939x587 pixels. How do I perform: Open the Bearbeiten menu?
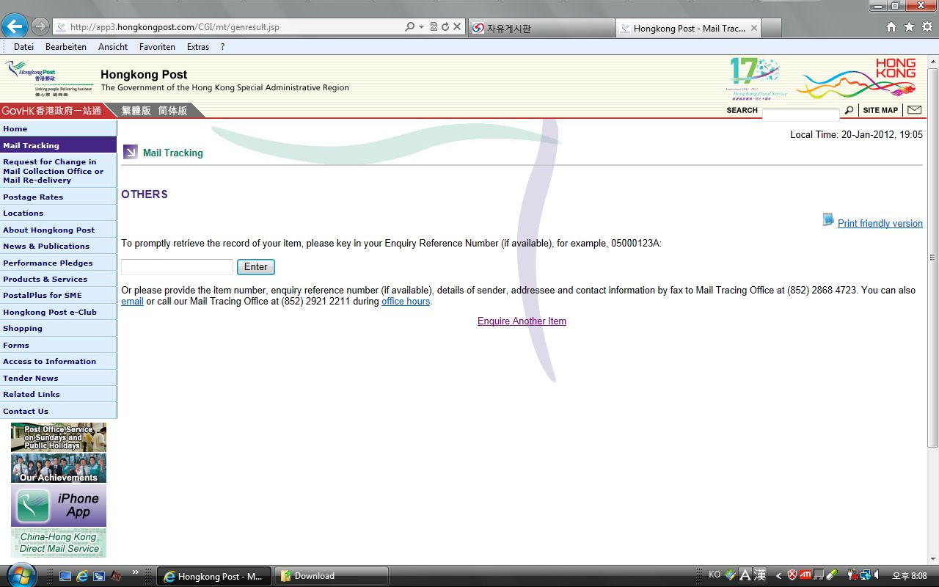pos(66,47)
